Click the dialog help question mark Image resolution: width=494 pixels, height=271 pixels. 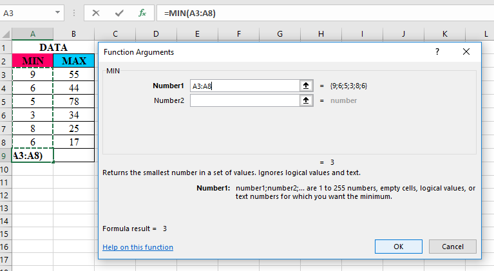(x=437, y=51)
